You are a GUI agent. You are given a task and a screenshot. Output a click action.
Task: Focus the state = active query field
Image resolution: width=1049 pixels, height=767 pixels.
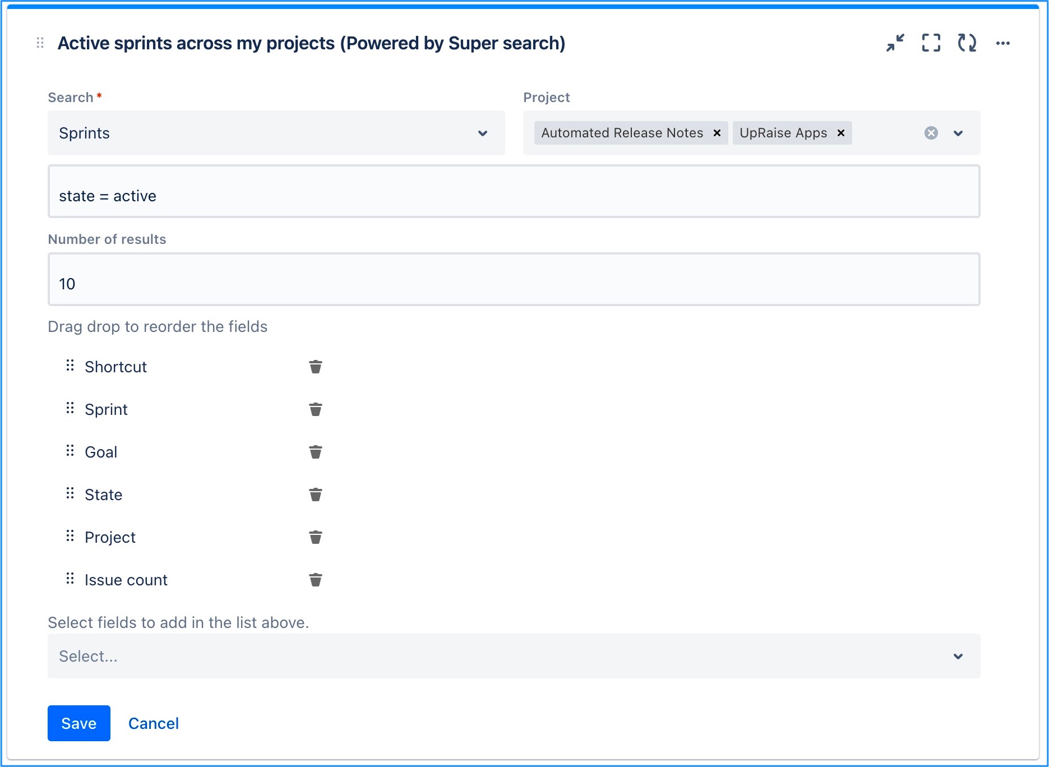click(x=514, y=191)
